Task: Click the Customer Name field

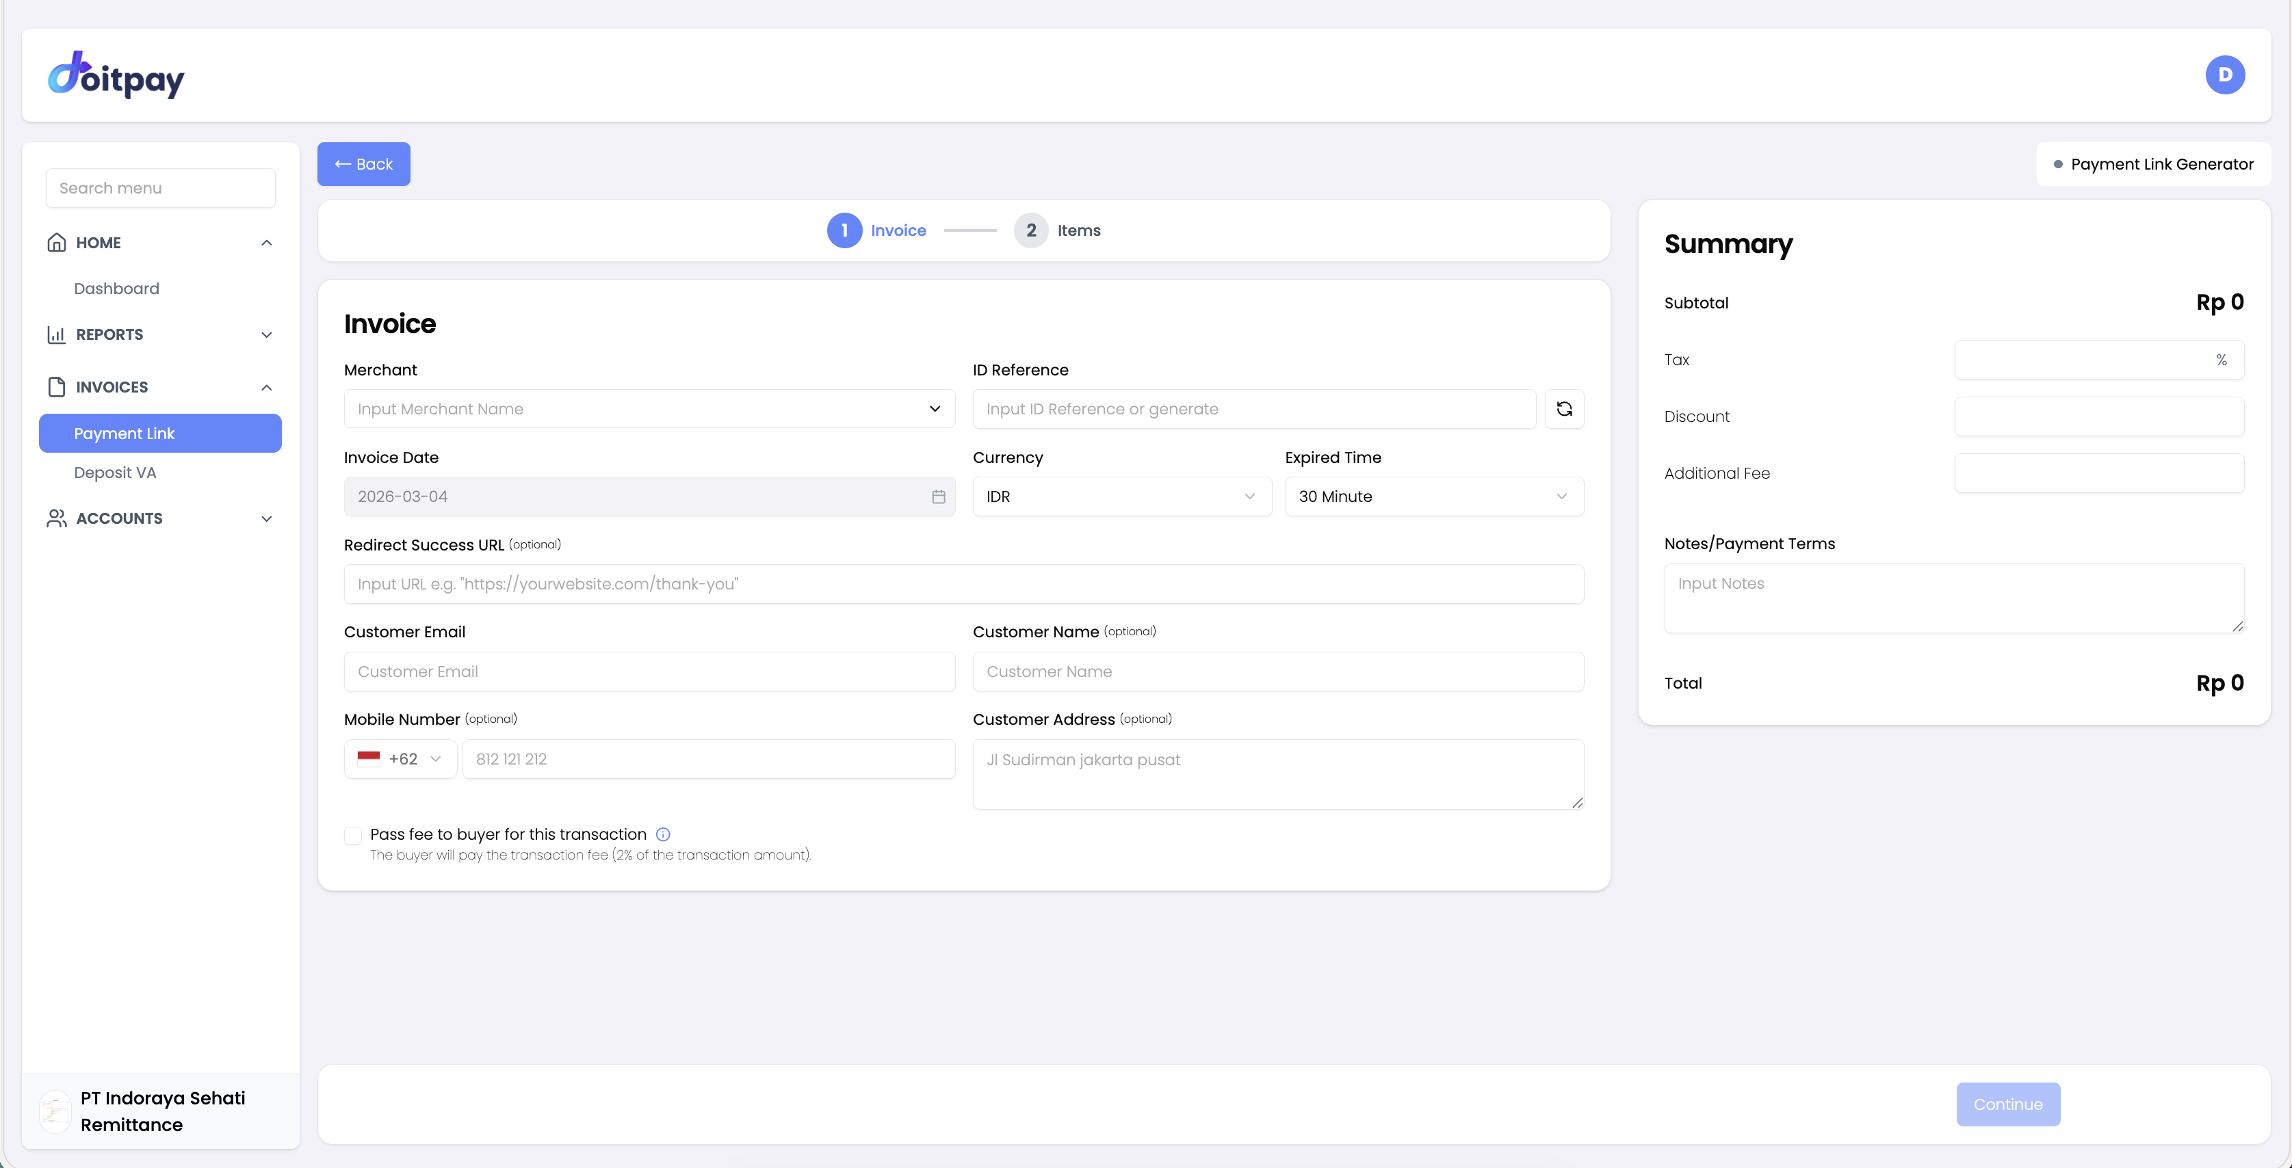Action: pyautogui.click(x=1277, y=672)
